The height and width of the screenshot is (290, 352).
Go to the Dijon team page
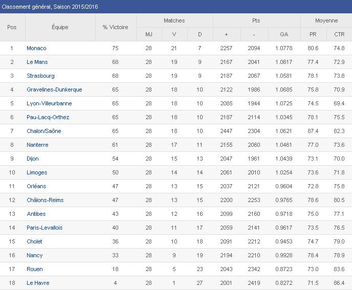pyautogui.click(x=33, y=159)
